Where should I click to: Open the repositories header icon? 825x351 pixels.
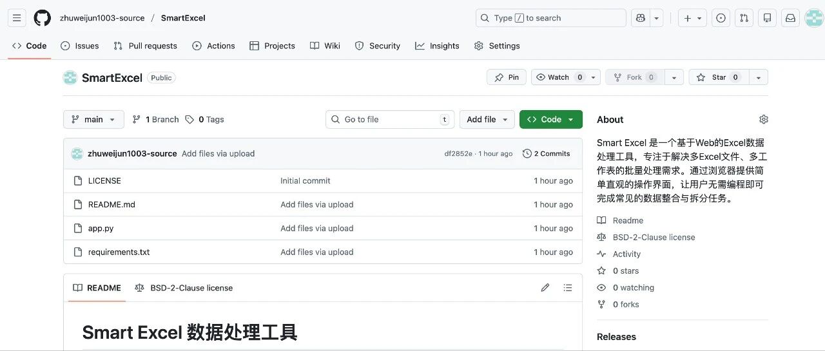tap(767, 18)
